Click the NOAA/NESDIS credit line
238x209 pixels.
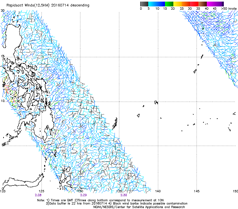click(139, 207)
